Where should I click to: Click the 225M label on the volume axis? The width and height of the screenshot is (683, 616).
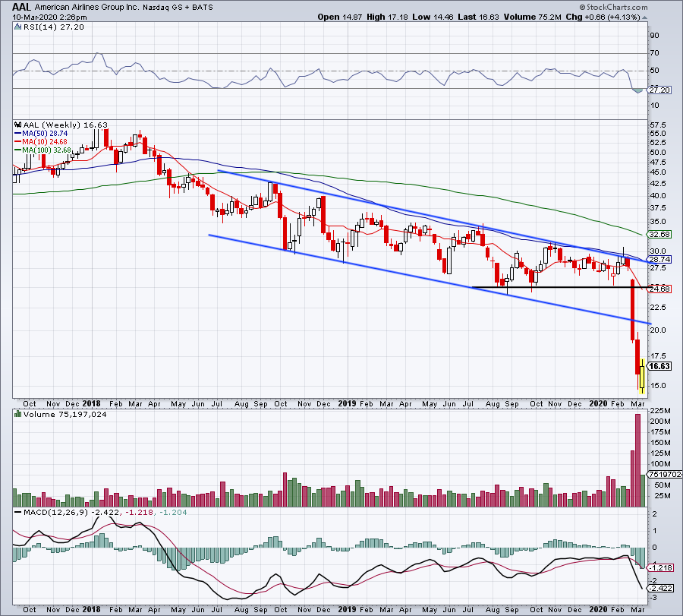click(660, 411)
